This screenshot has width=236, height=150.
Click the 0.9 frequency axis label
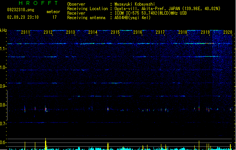3,86
